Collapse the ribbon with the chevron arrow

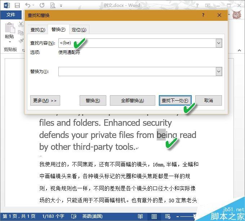[239, 50]
